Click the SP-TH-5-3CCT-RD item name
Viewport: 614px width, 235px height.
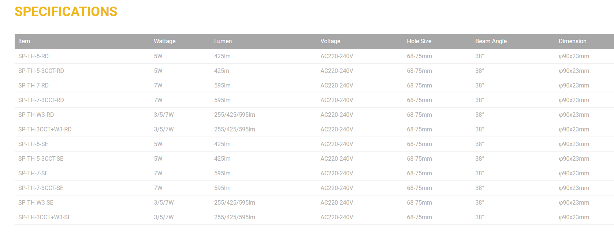click(x=41, y=71)
